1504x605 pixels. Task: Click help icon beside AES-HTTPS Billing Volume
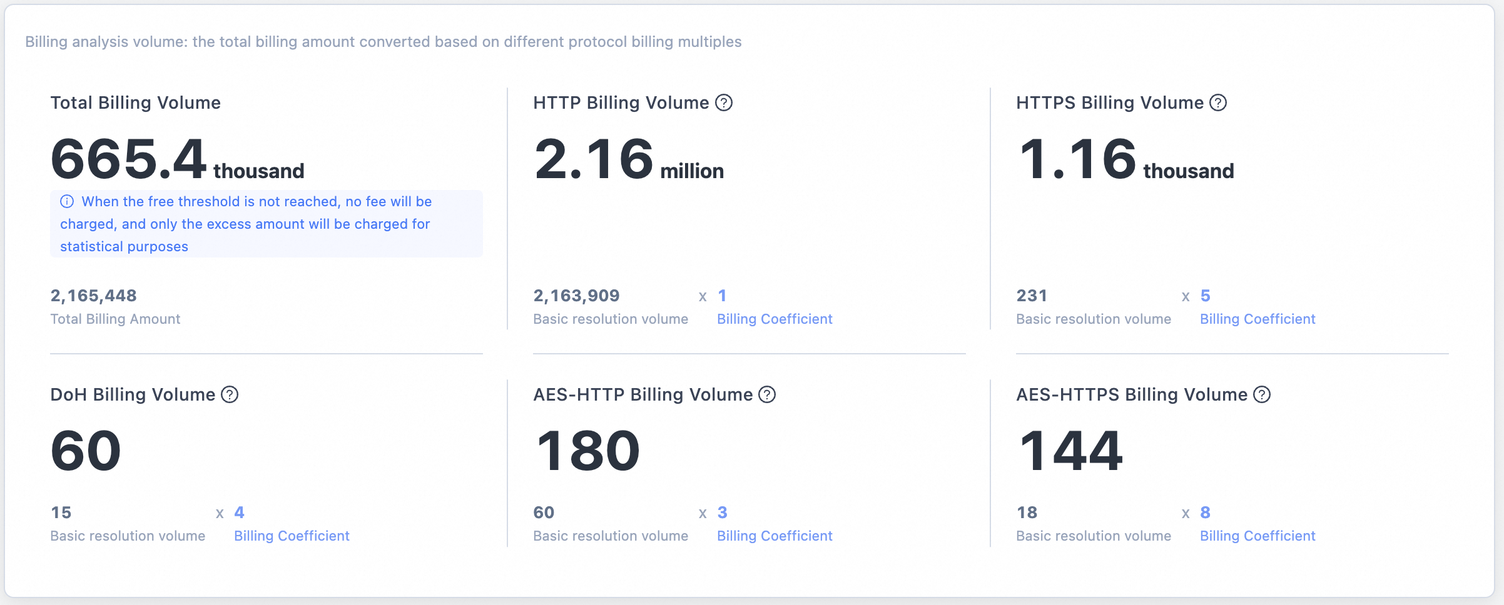click(1262, 394)
